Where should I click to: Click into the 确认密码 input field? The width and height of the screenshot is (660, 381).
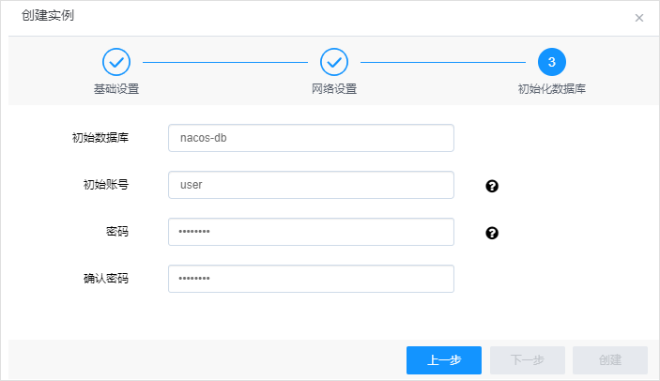(x=311, y=279)
